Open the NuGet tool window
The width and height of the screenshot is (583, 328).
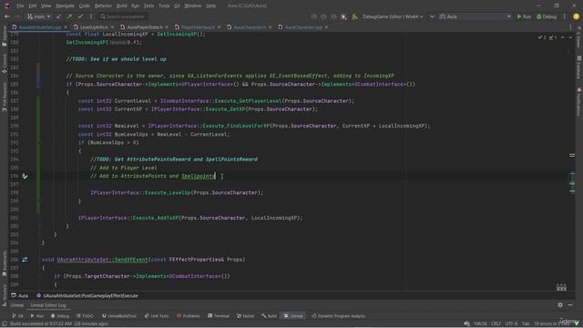(x=246, y=316)
